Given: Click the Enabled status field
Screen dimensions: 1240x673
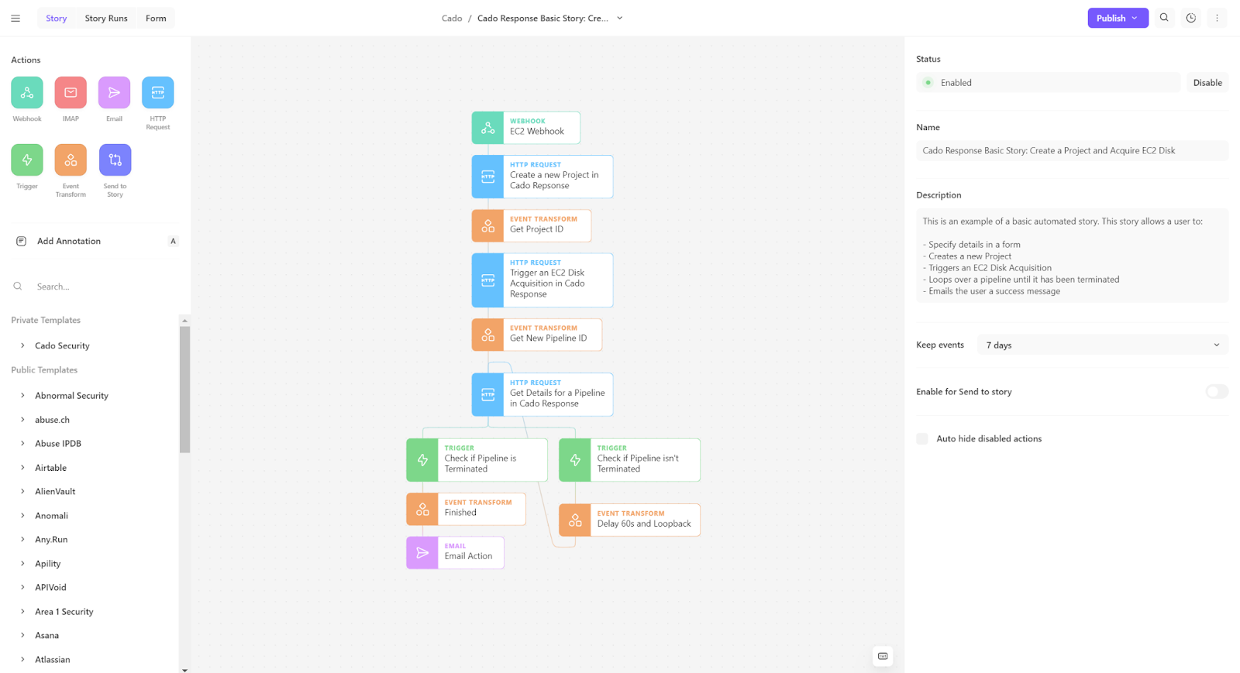Looking at the screenshot, I should coord(1049,83).
